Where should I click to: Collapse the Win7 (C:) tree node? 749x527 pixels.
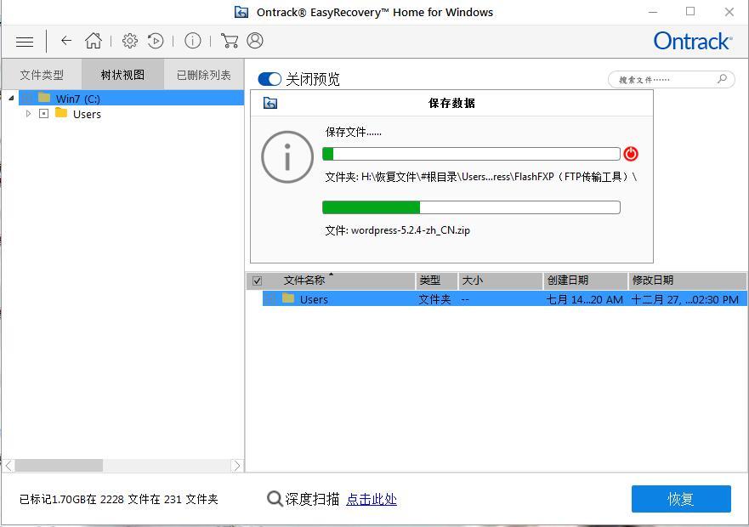pos(11,99)
